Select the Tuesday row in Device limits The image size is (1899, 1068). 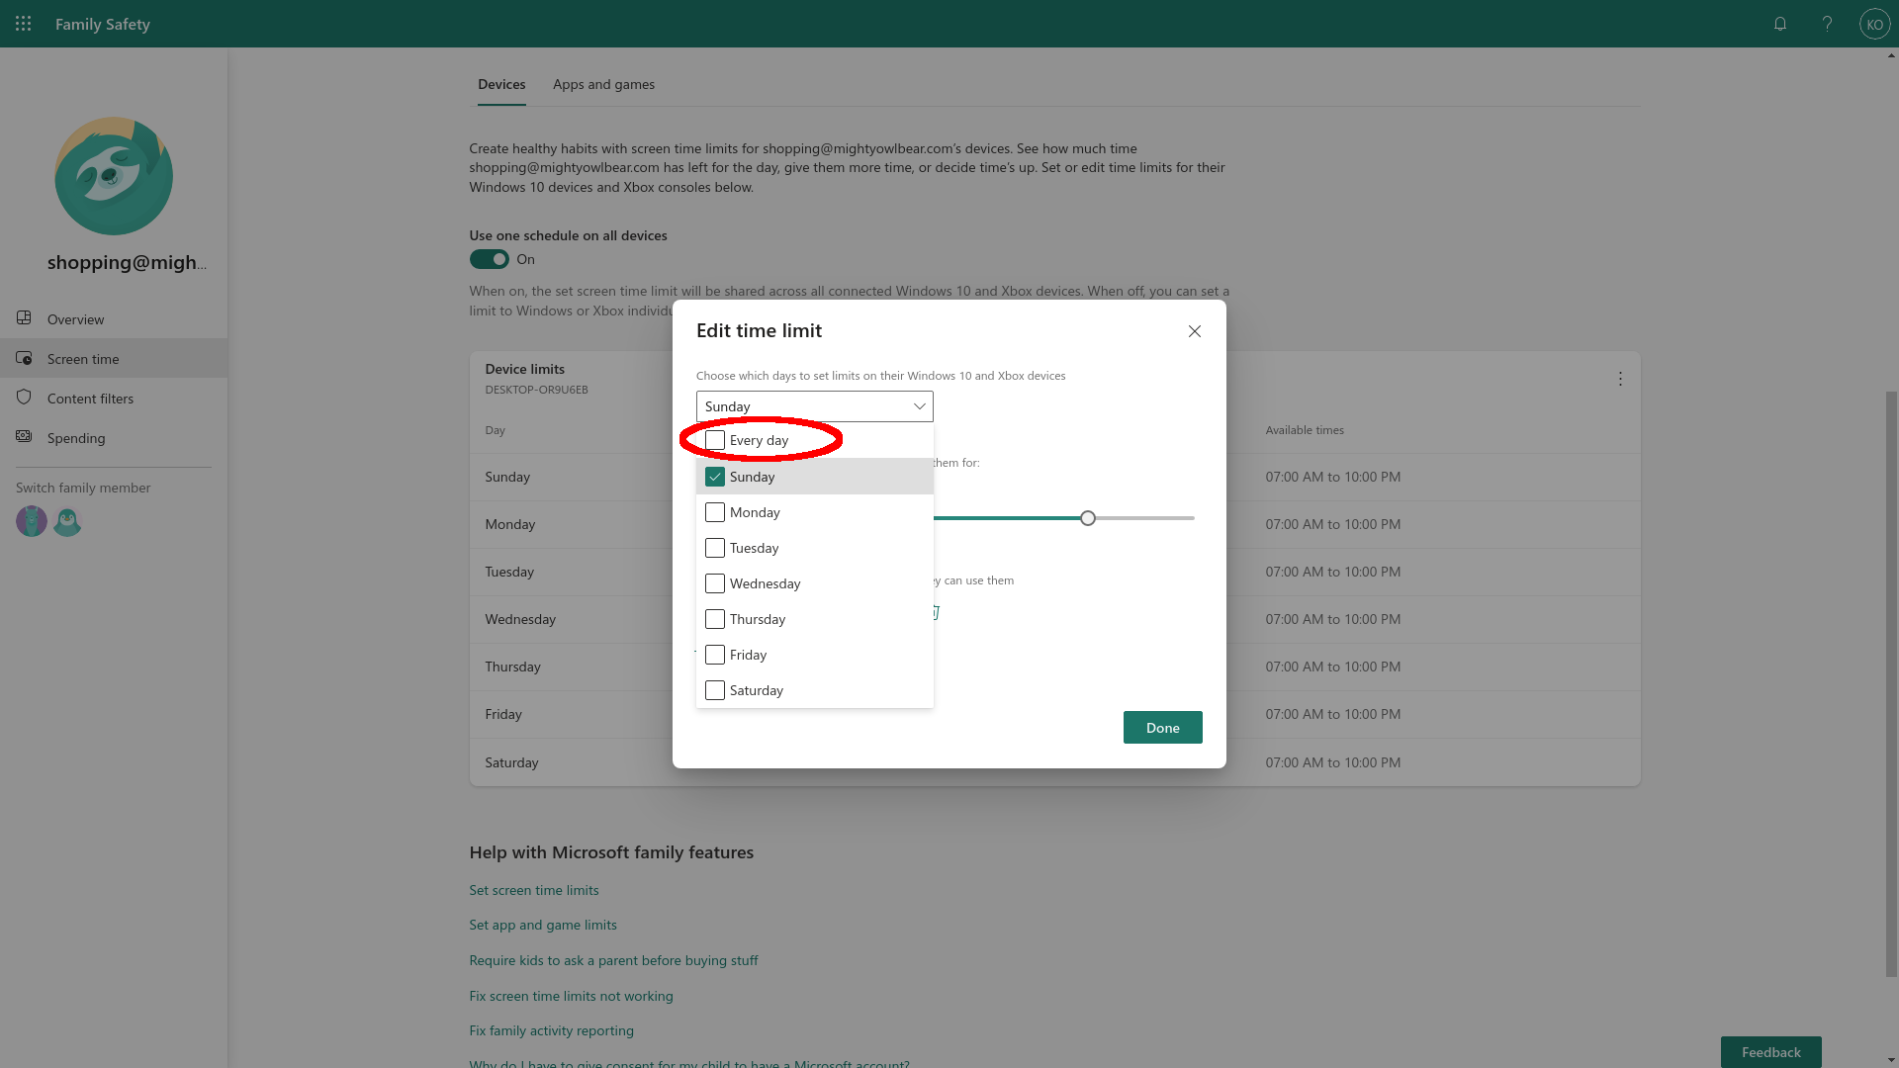1054,572
